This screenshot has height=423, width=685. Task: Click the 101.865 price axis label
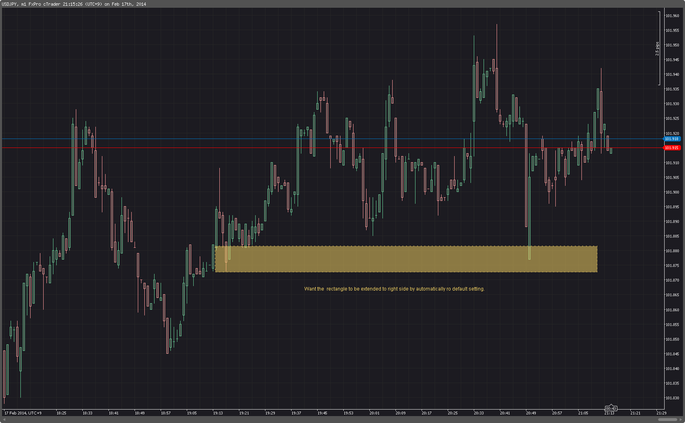672,295
